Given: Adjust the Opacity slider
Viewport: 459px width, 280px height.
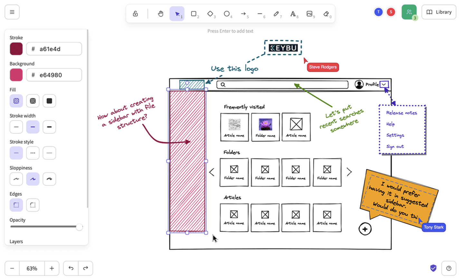Looking at the screenshot, I should (x=79, y=227).
